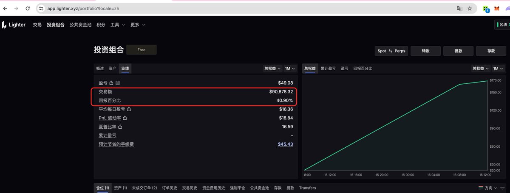Open the 资金费用历史 tab

[x=213, y=188]
